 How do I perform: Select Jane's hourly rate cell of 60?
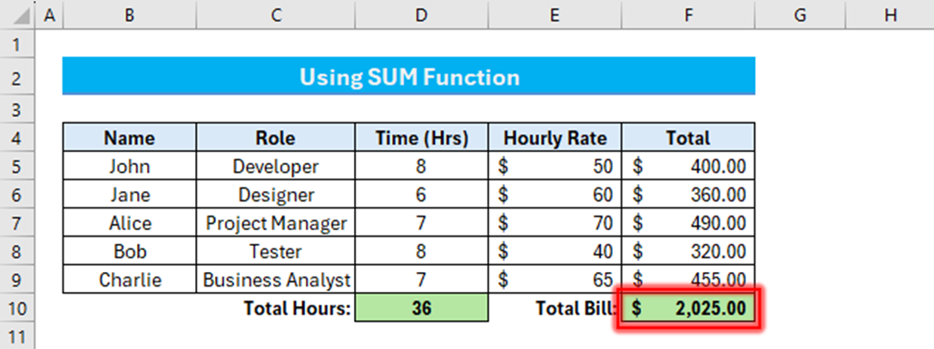(555, 194)
